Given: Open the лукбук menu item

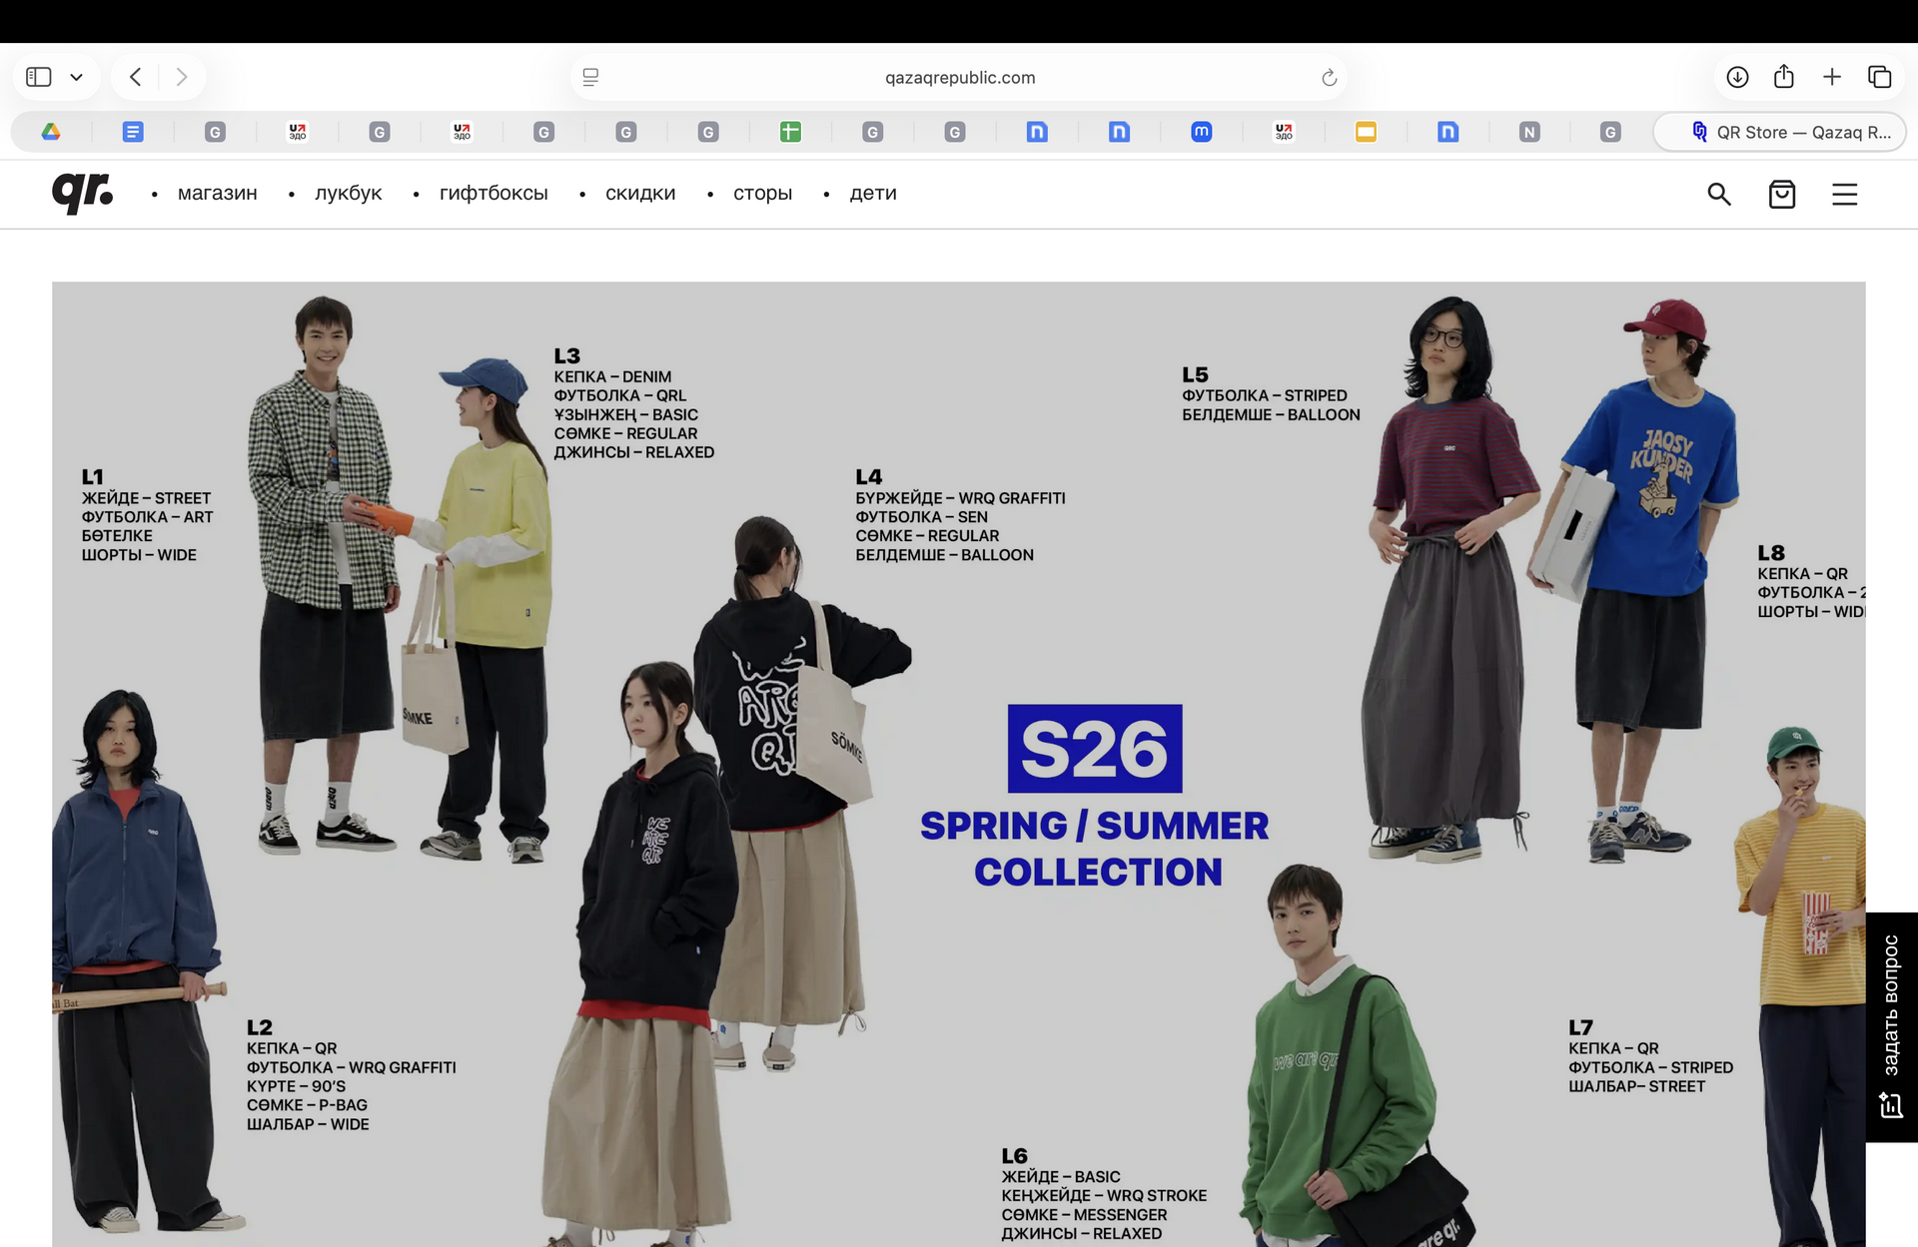Looking at the screenshot, I should pyautogui.click(x=348, y=193).
